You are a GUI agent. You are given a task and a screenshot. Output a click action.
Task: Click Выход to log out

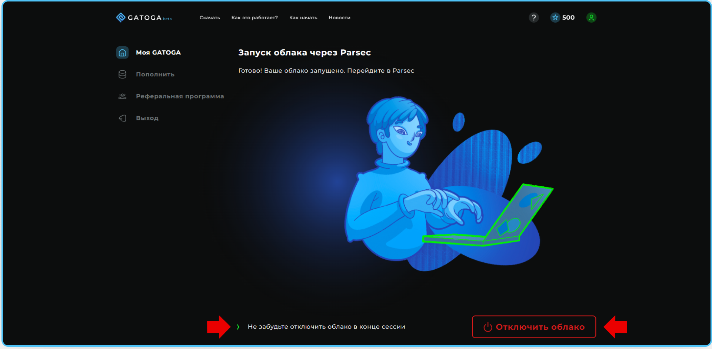click(147, 118)
